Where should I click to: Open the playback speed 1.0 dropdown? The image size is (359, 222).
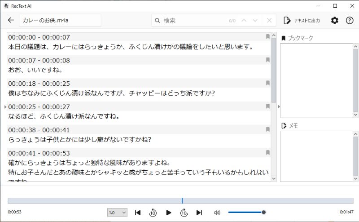pos(118,213)
